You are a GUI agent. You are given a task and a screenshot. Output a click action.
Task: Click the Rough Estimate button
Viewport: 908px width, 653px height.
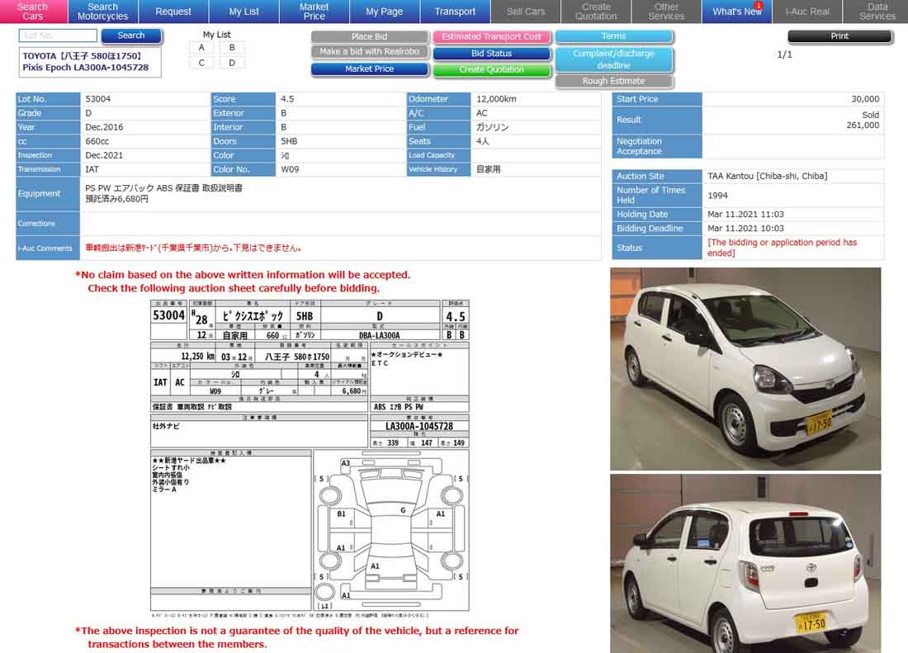point(614,81)
